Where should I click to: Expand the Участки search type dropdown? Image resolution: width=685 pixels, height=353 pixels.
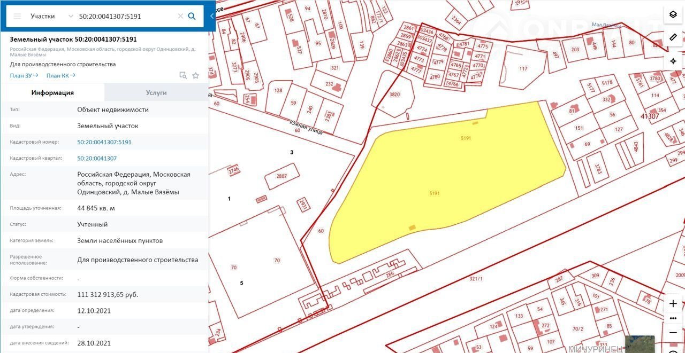click(x=71, y=16)
